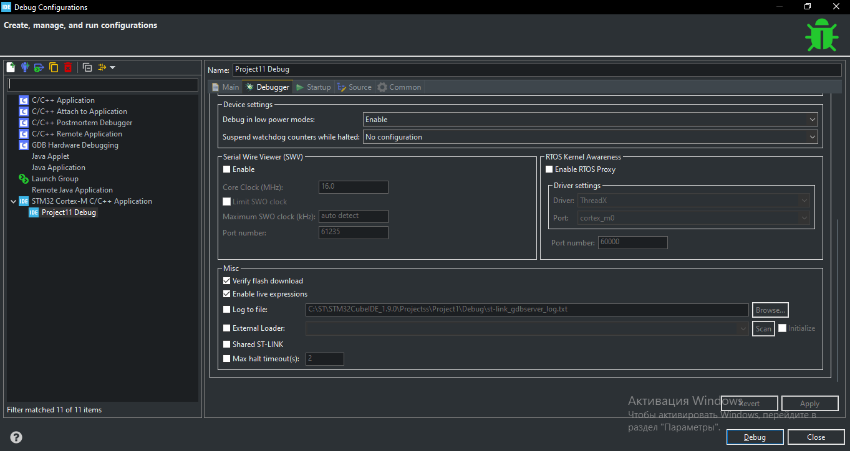Click the Export launch configuration icon
This screenshot has width=850, height=451.
pyautogui.click(x=39, y=67)
